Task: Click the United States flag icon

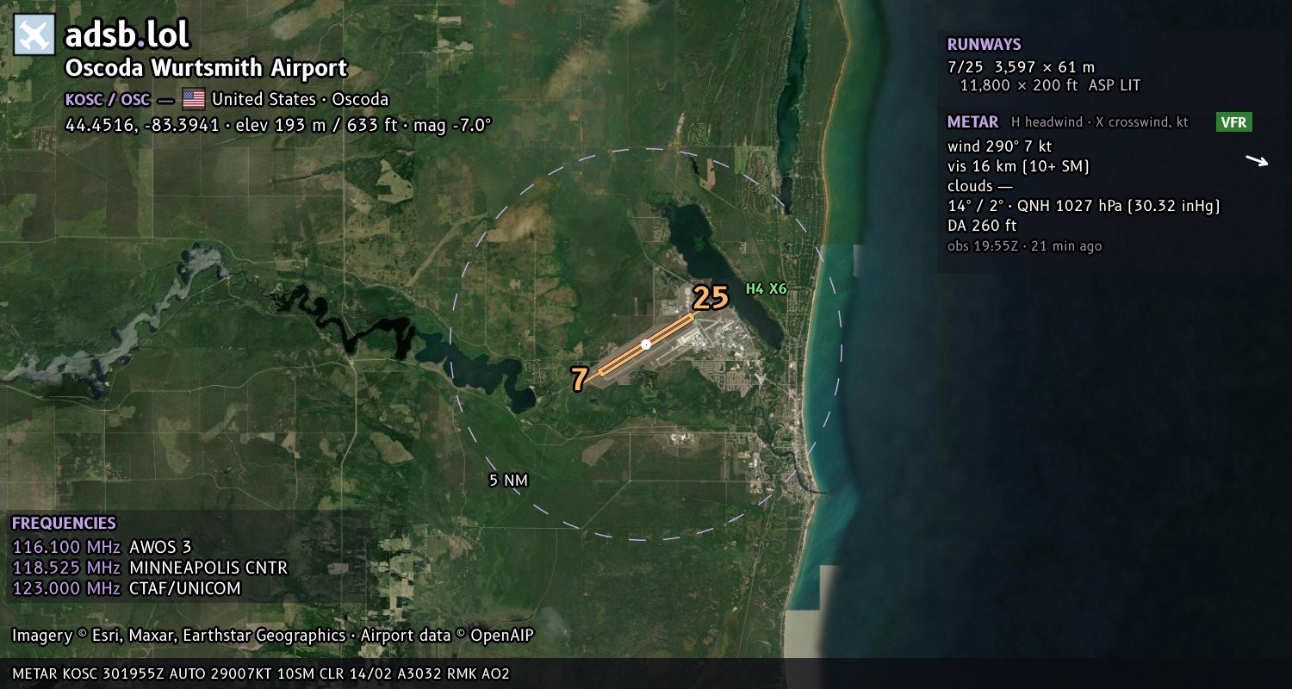Action: (x=194, y=99)
